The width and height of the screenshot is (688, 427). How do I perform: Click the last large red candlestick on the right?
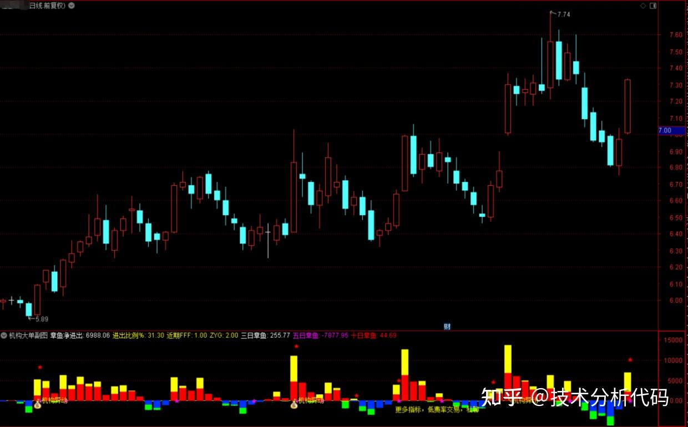[x=628, y=106]
